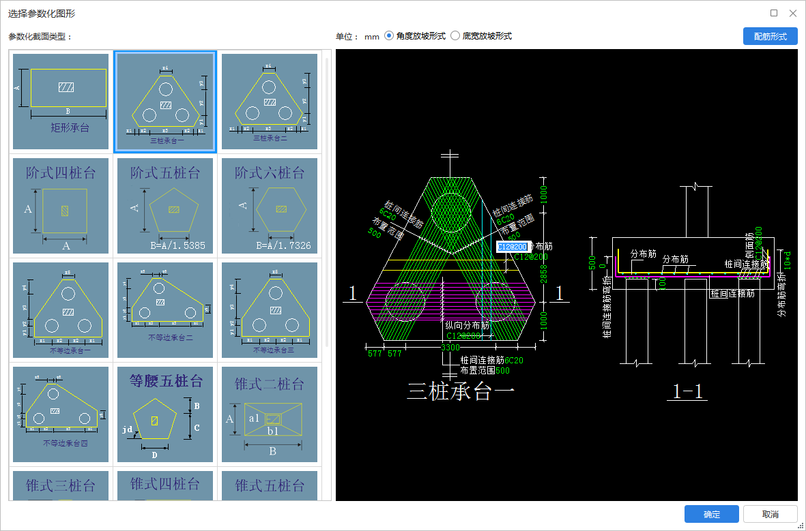Viewport: 806px width, 531px height.
Task: Maximize the 选择参数化图形 dialog
Action: tap(774, 13)
